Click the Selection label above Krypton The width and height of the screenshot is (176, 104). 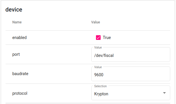point(100,86)
